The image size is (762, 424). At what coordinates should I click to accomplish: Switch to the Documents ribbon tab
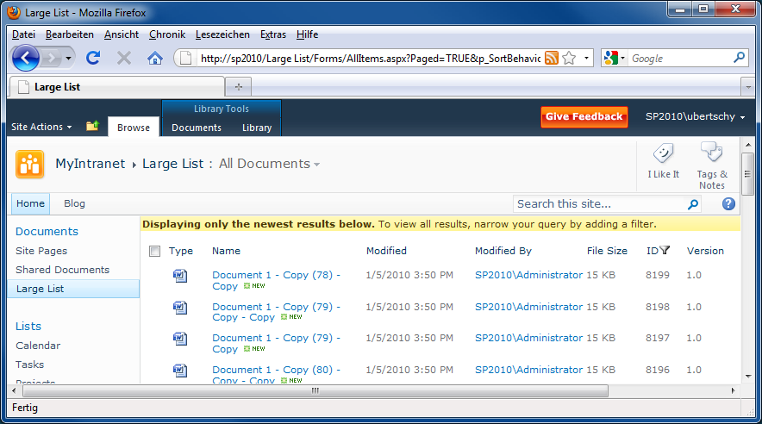197,128
